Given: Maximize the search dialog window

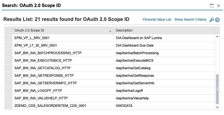Looking at the screenshot, I should (212, 6).
